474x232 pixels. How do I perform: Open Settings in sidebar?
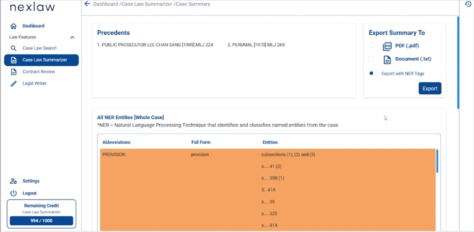[x=31, y=181]
